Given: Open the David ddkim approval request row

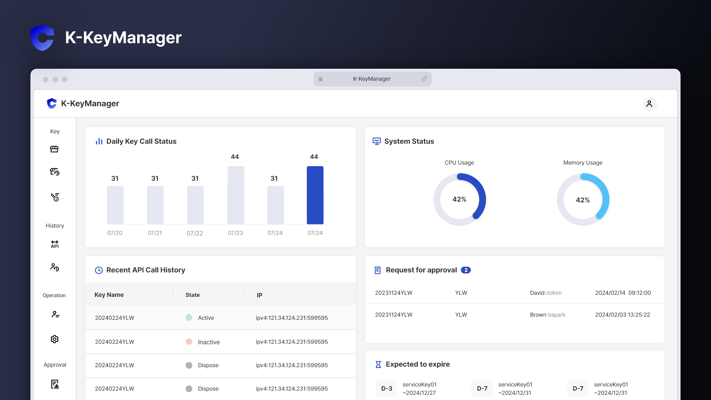Looking at the screenshot, I should coord(515,293).
